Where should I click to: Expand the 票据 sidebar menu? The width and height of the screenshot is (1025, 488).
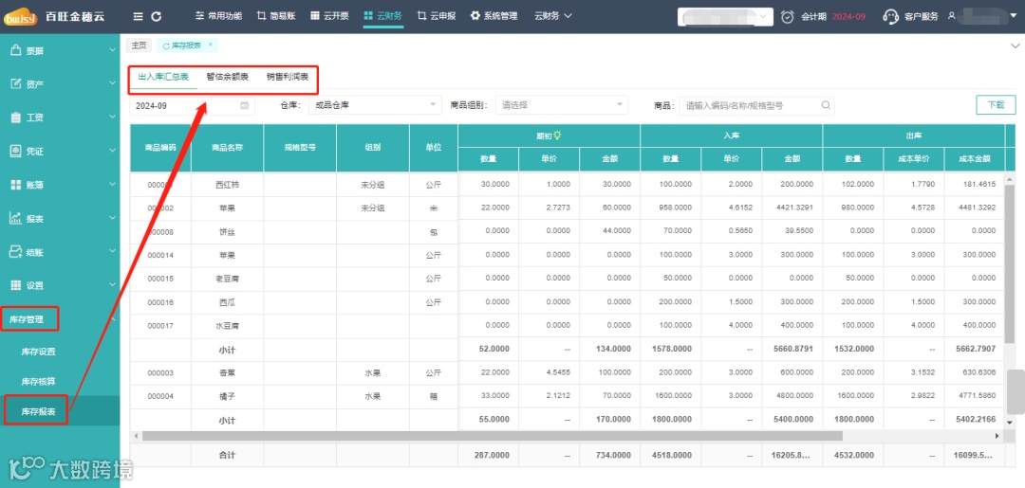point(112,50)
